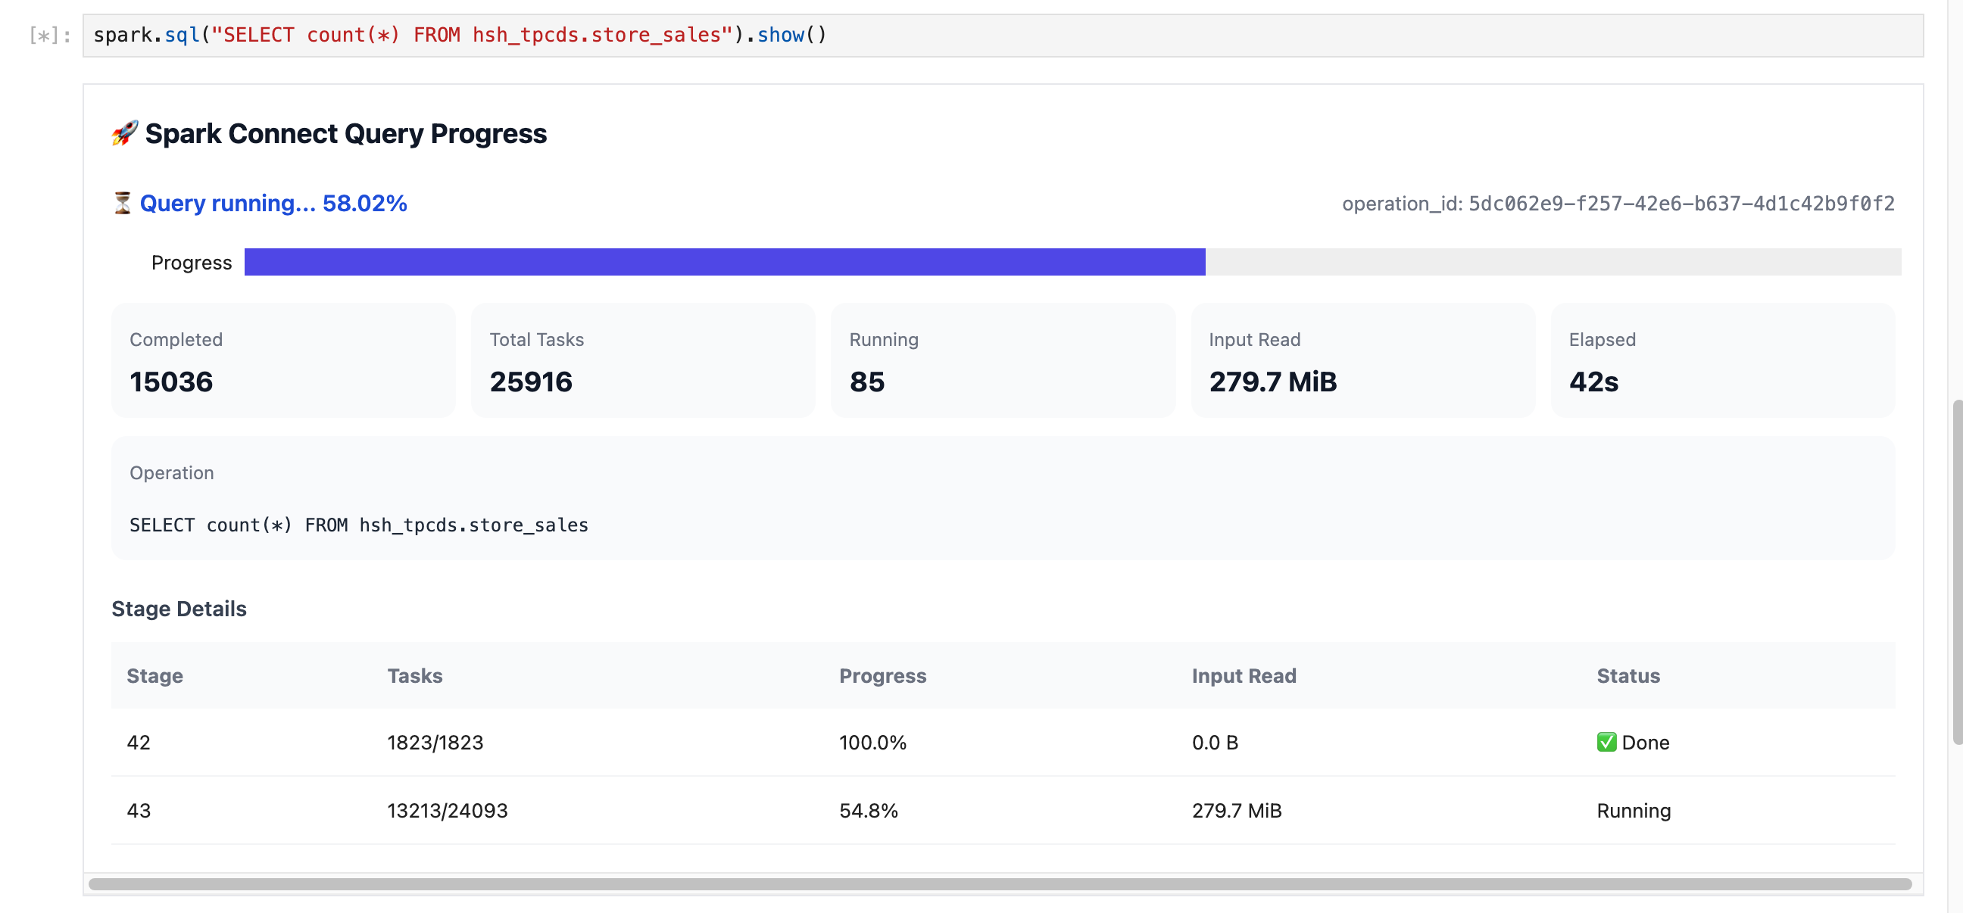Select the stage 42 row
Viewport: 1963px width, 913px height.
1003,743
